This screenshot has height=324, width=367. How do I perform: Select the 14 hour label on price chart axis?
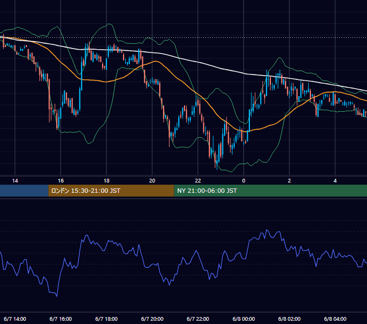pos(15,181)
